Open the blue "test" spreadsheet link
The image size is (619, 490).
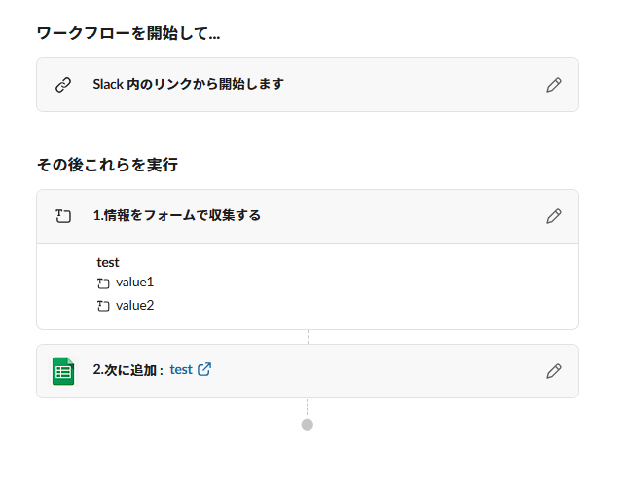click(181, 370)
